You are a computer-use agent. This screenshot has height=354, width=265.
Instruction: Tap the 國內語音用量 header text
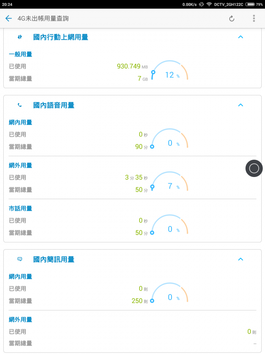point(54,105)
